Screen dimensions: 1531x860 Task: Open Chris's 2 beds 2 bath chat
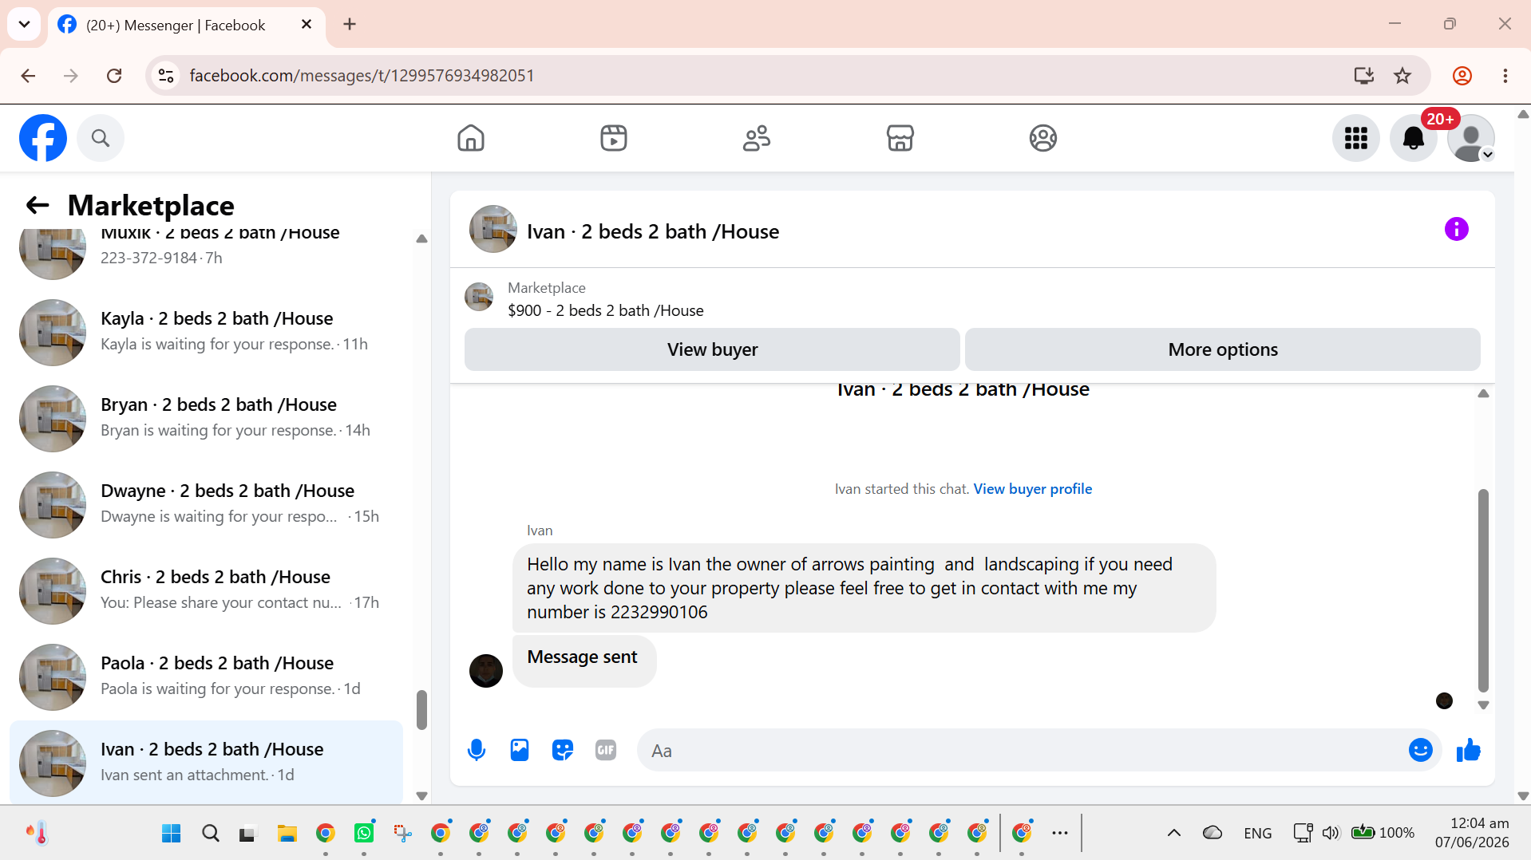207,590
